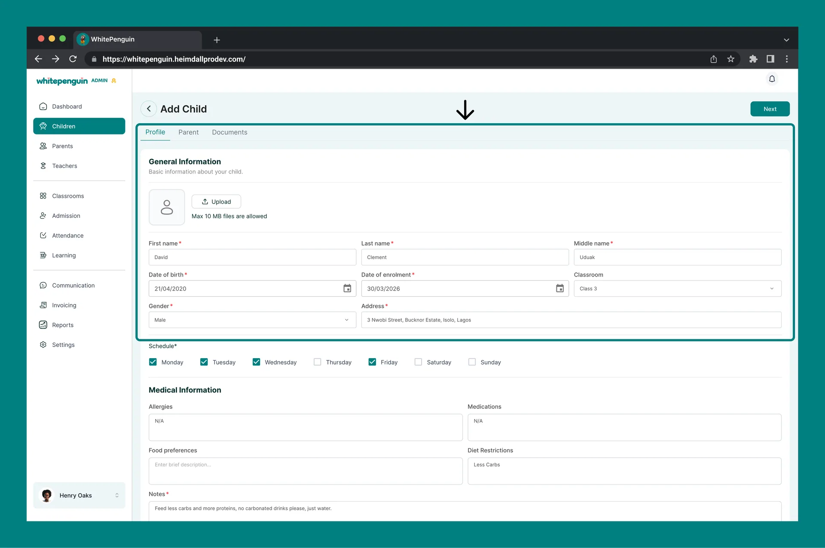Open the Date of enrolment calendar picker
Screen dimensions: 825x548
click(559, 289)
